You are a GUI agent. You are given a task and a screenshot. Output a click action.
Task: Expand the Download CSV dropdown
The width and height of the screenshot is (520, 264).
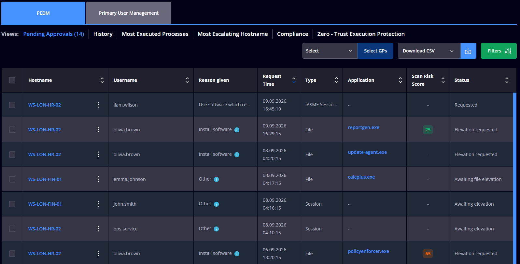[x=429, y=51]
